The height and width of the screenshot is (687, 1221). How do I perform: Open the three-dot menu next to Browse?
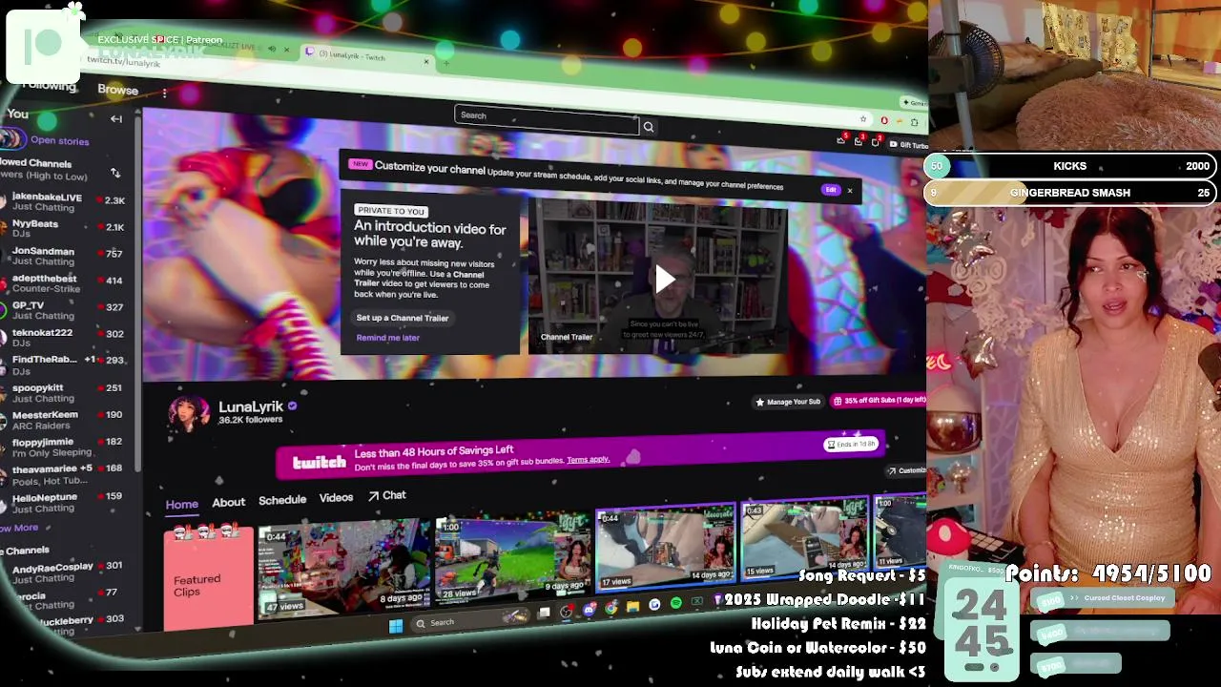tap(164, 93)
